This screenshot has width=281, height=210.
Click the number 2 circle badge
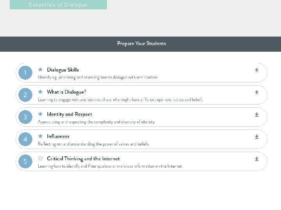(25, 95)
